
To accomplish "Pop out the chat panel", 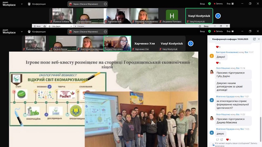I will pyautogui.click(x=254, y=39).
